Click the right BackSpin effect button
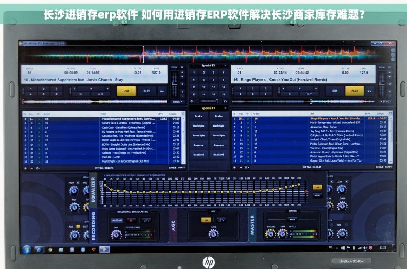 point(218,125)
